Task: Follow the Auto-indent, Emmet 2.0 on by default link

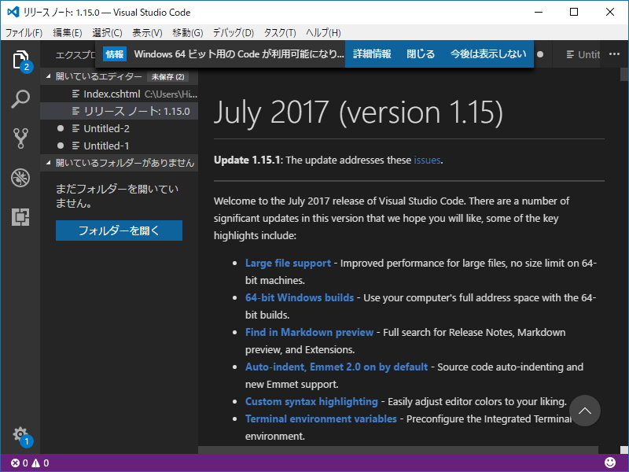Action: [x=337, y=367]
